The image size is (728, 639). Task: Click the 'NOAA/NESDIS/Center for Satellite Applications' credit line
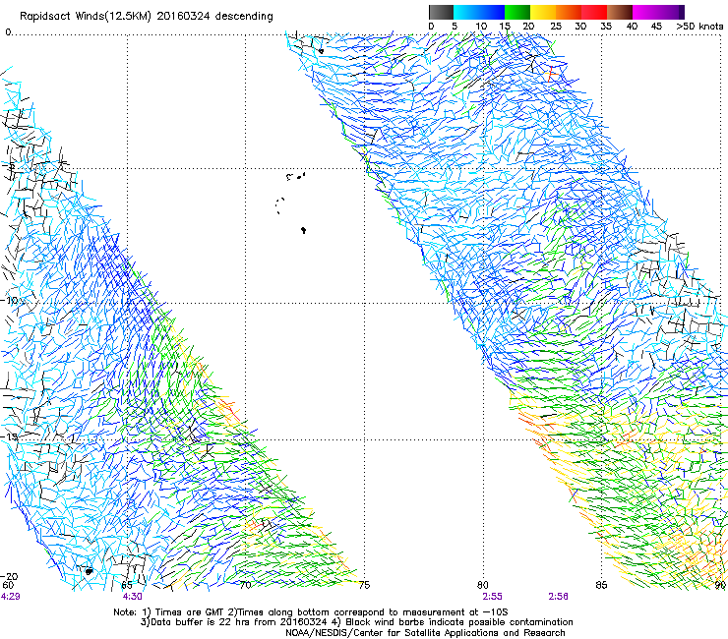click(425, 633)
